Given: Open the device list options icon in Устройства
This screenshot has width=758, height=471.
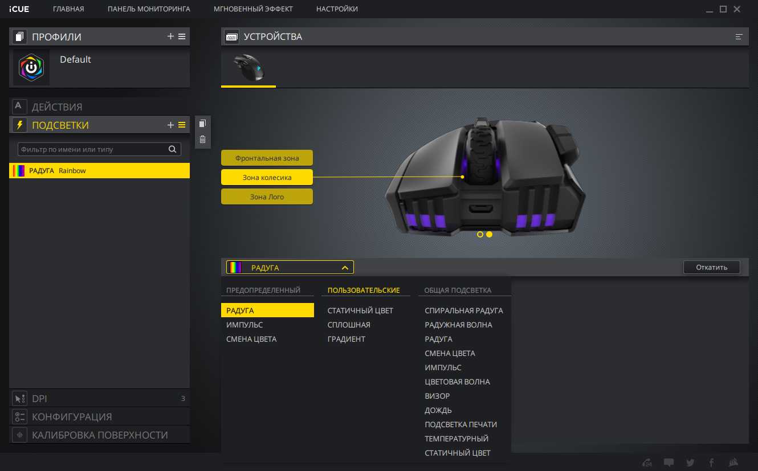Looking at the screenshot, I should pos(739,37).
